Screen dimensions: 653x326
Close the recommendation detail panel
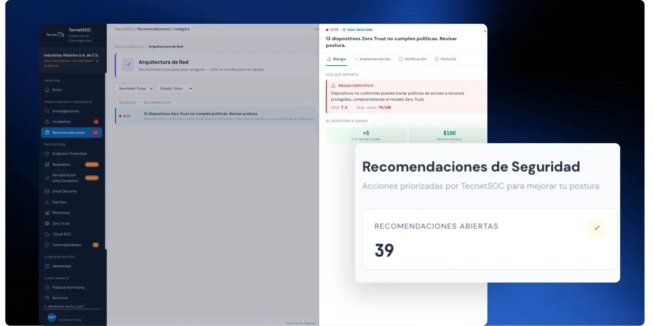(x=485, y=31)
